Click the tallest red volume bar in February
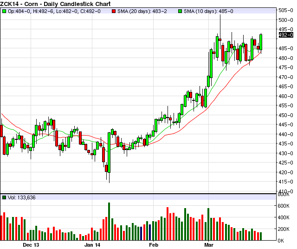 coord(168,224)
